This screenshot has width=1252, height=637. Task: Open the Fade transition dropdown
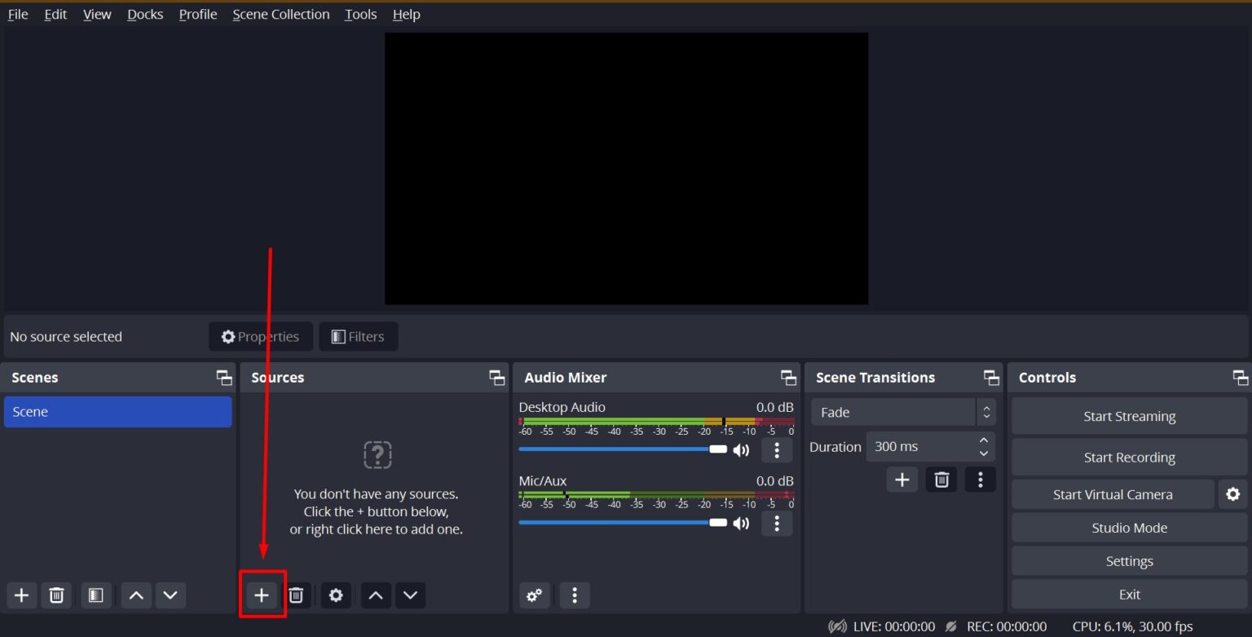pos(902,412)
